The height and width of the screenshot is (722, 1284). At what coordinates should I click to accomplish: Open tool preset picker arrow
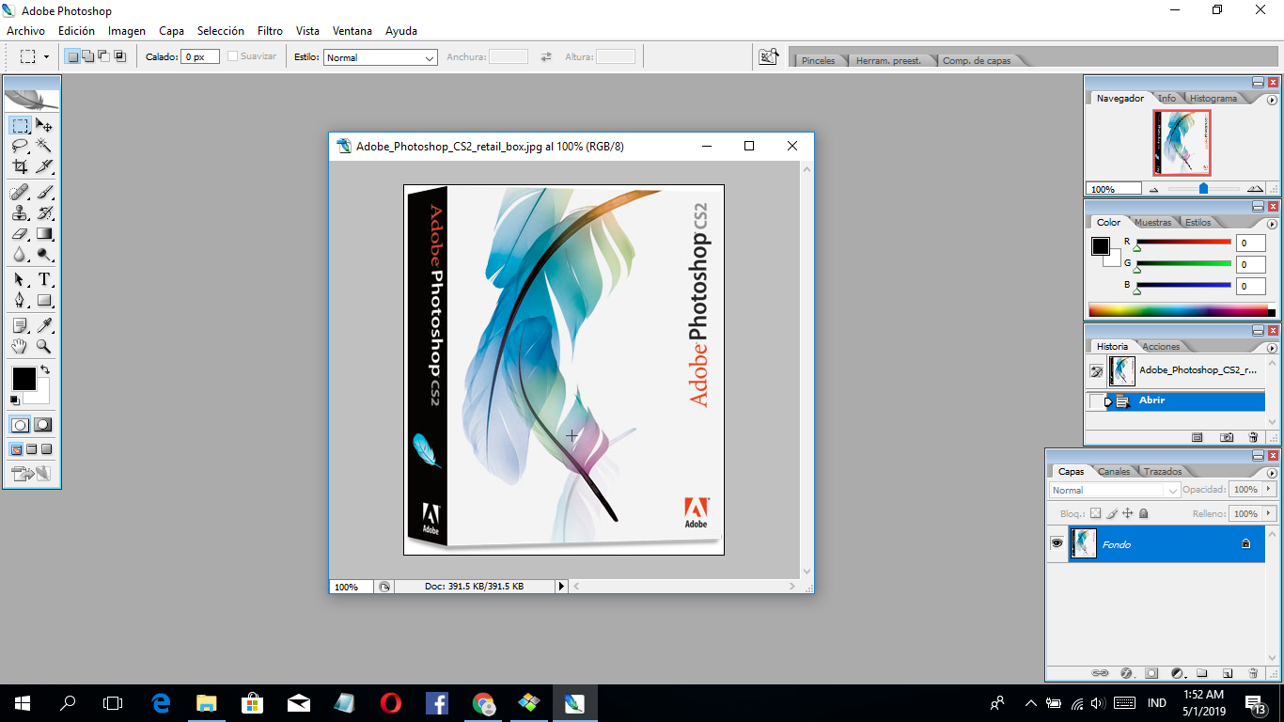click(x=46, y=56)
